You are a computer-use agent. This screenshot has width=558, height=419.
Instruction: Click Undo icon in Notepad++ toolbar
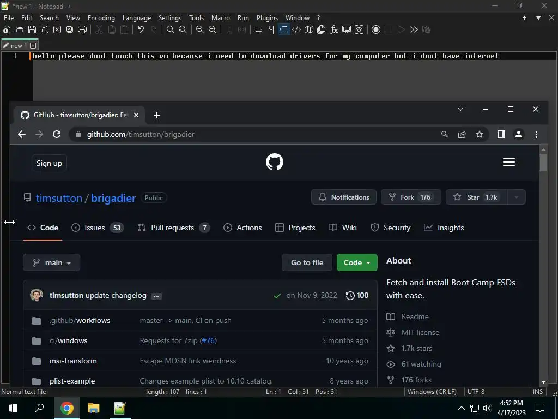click(141, 29)
